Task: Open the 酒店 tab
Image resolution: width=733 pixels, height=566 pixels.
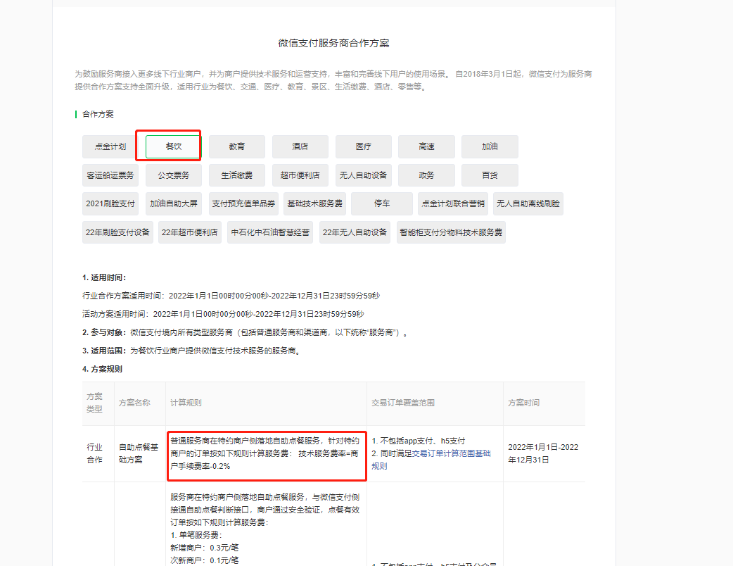Action: point(300,146)
